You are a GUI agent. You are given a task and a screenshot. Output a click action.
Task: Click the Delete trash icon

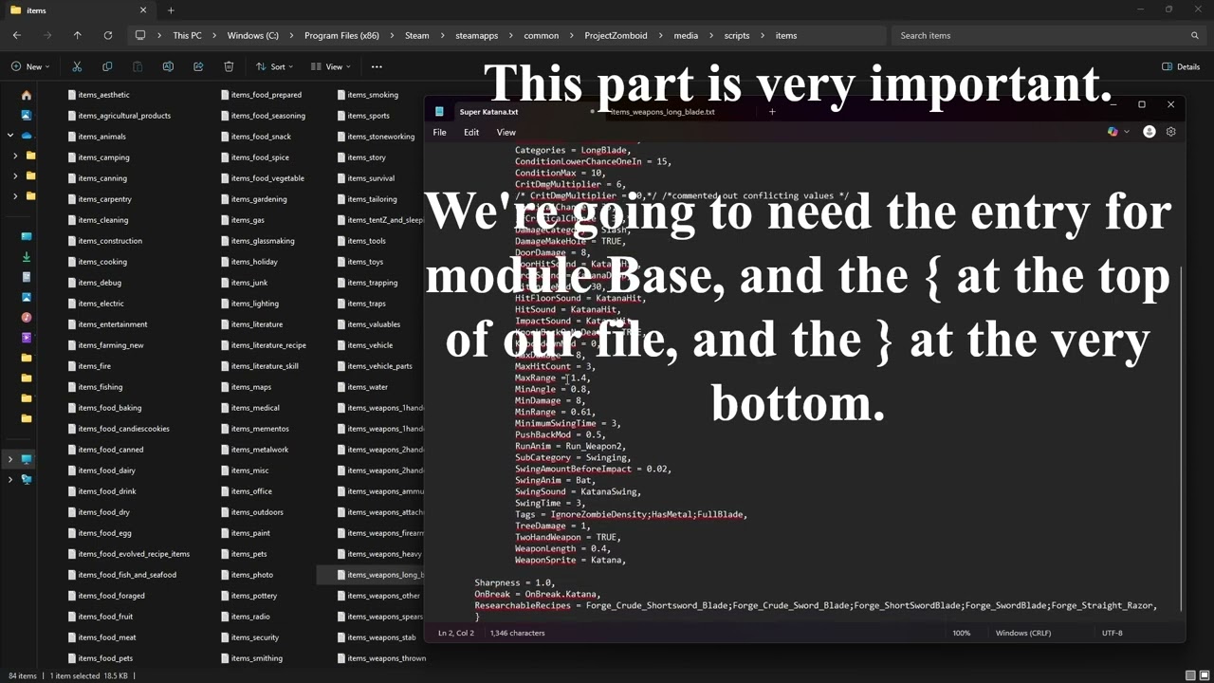[x=229, y=66]
